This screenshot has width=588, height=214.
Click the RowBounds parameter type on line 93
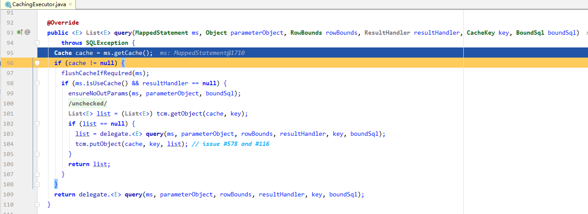(x=306, y=33)
